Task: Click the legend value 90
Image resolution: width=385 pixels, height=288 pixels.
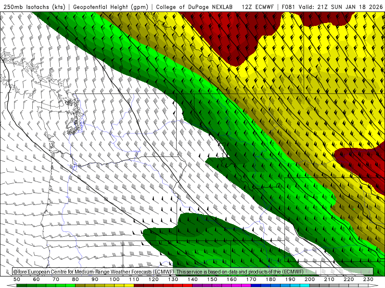Action: pos(95,279)
